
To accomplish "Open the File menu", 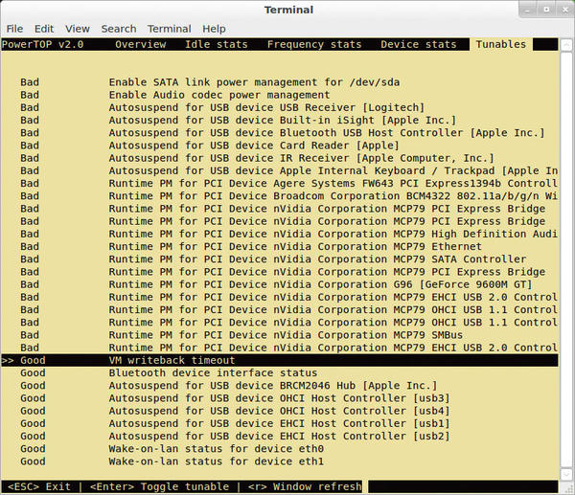I will [14, 29].
